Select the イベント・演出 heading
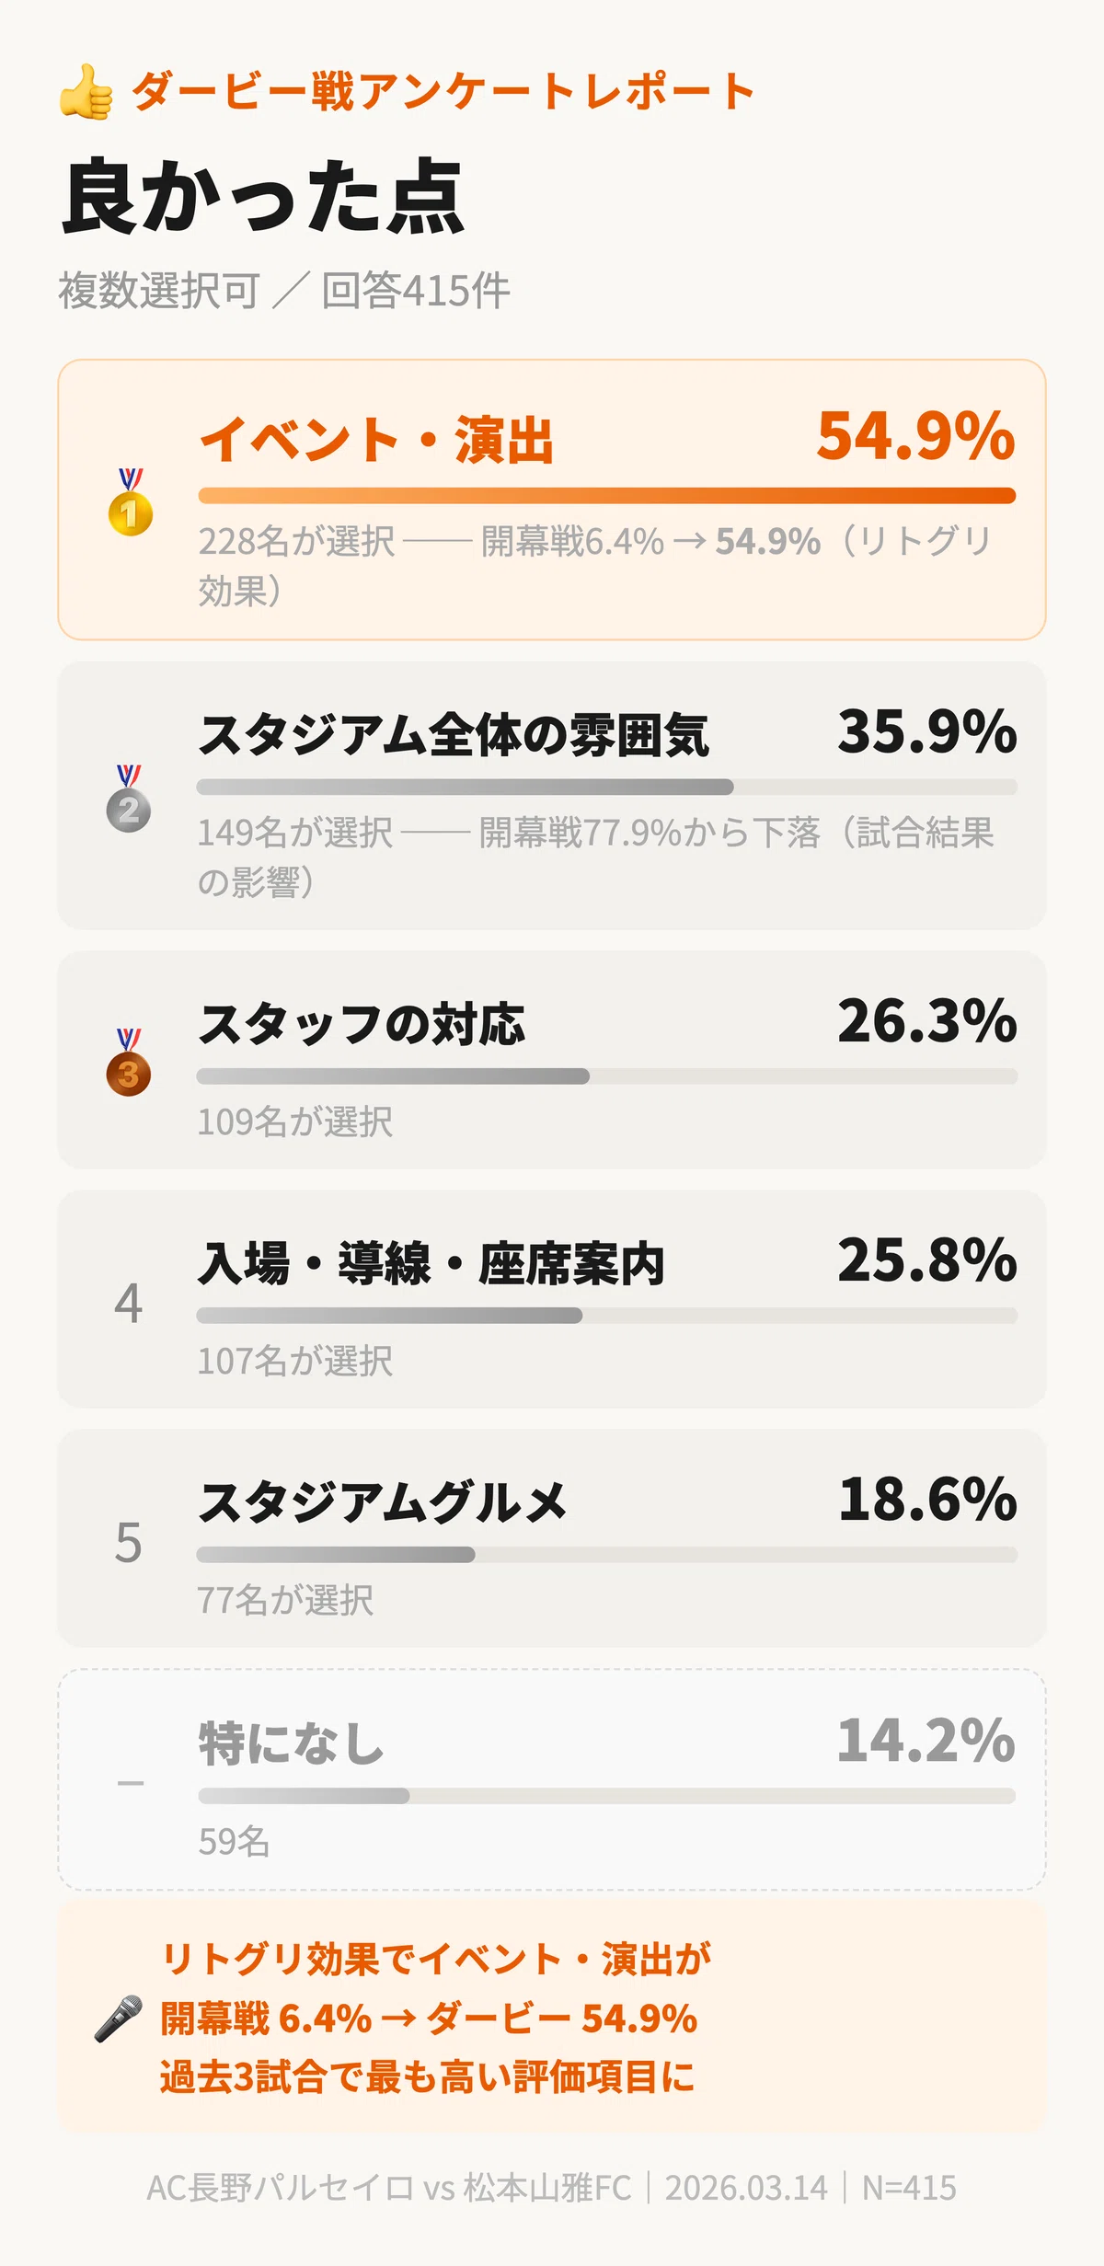The image size is (1104, 2266). tap(377, 440)
